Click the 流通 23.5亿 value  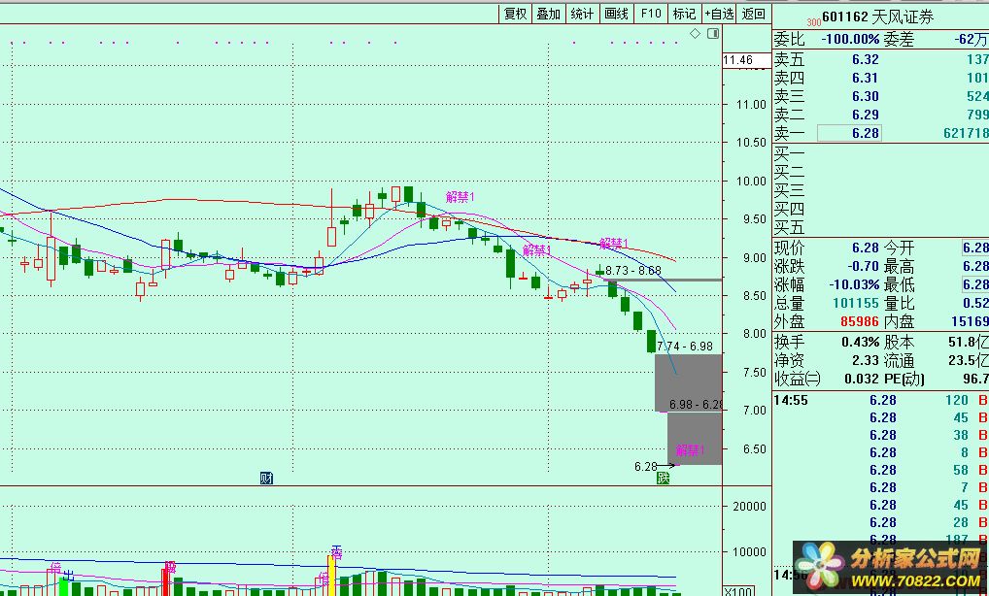click(x=969, y=360)
